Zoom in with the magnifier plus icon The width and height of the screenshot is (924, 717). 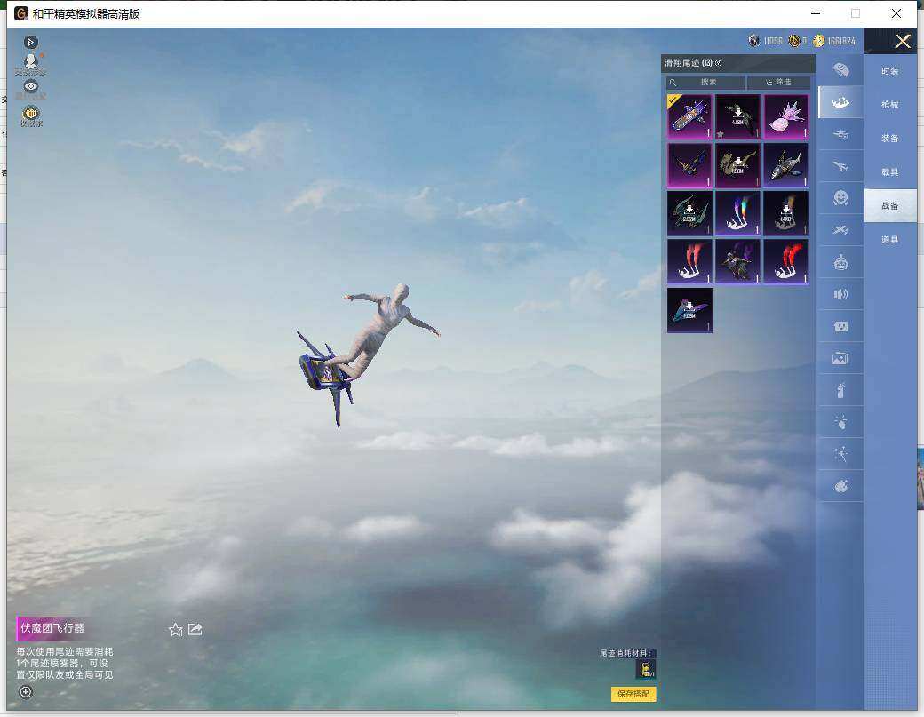tap(26, 692)
